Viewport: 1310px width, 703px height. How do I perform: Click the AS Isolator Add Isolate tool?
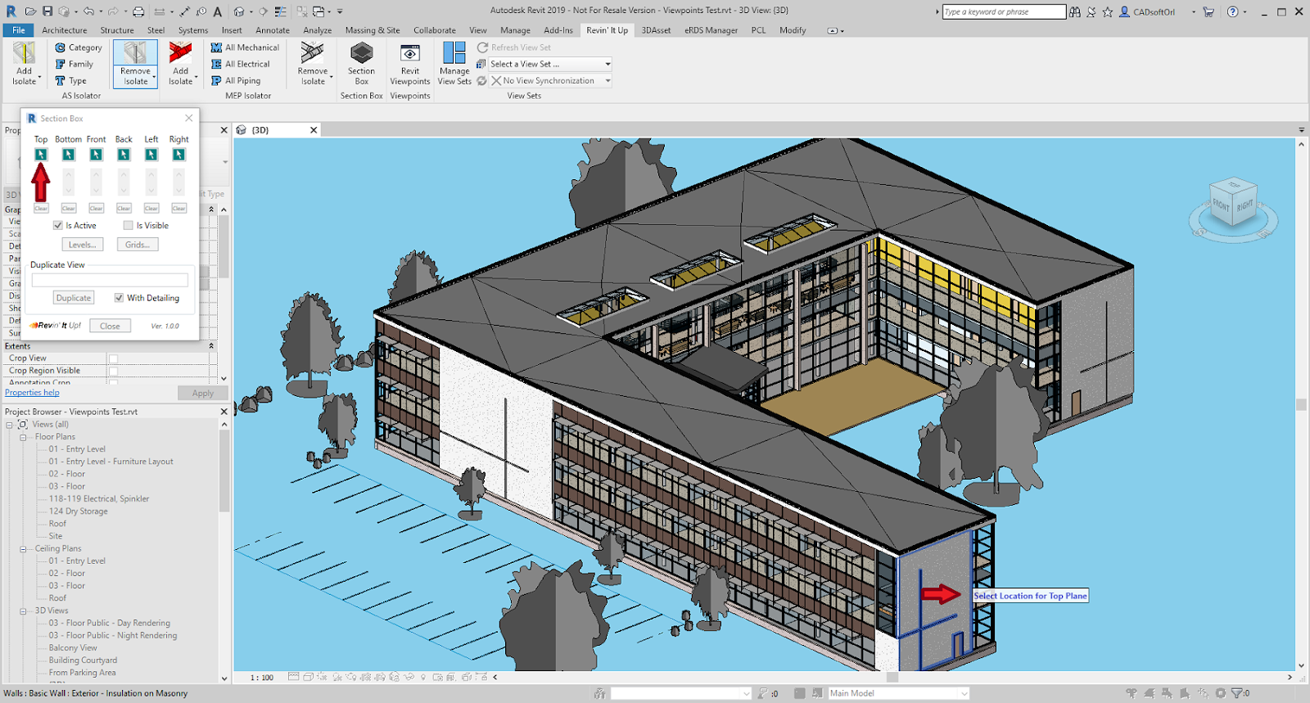pyautogui.click(x=25, y=64)
